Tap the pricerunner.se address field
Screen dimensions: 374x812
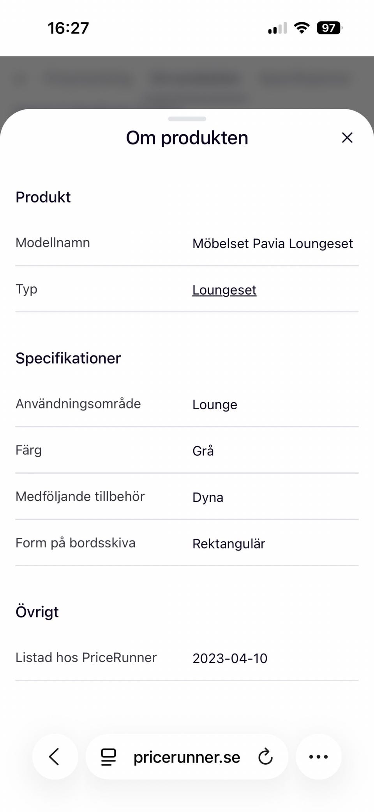(x=187, y=757)
